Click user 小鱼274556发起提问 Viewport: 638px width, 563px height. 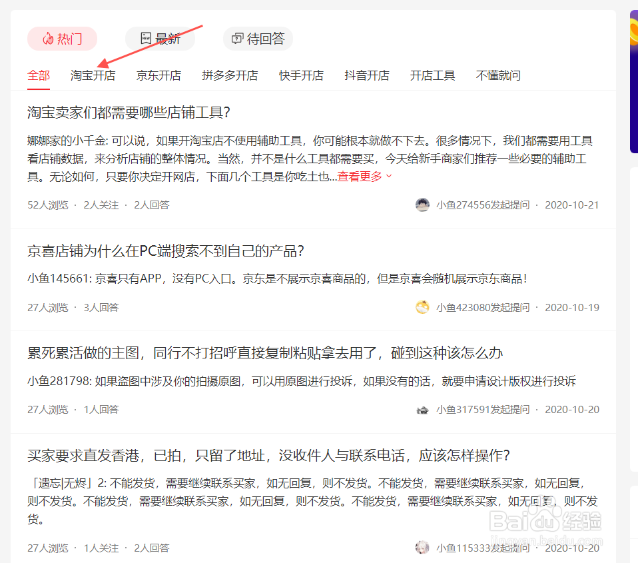click(x=483, y=205)
